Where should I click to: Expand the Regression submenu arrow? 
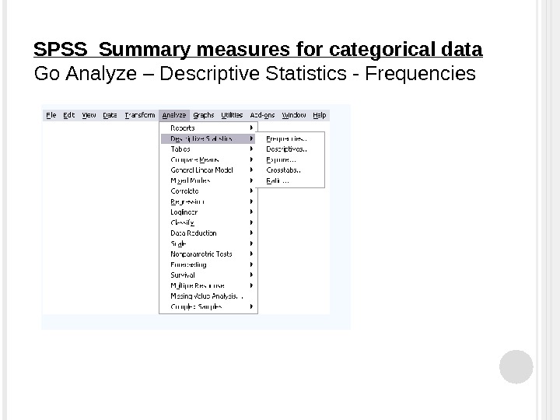click(x=252, y=201)
